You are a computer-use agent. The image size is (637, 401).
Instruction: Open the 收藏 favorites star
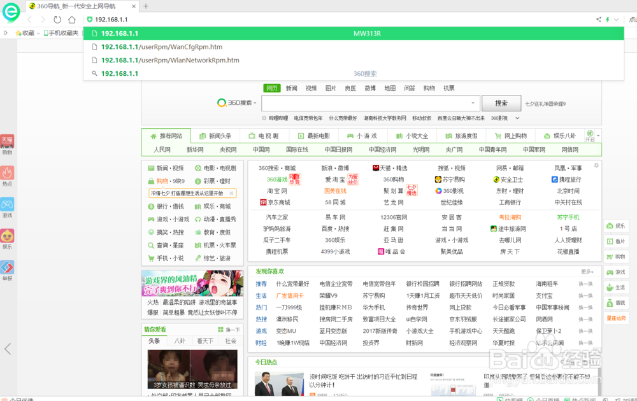[x=25, y=33]
